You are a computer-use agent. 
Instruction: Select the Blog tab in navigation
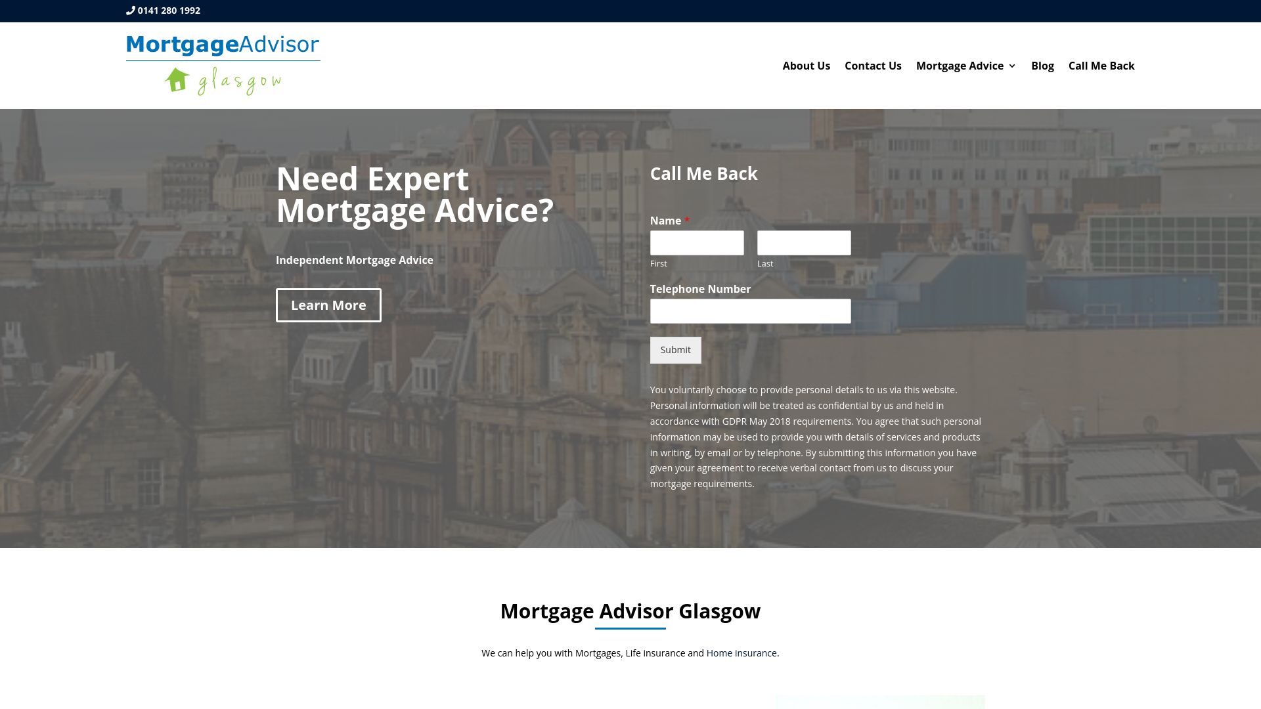[1042, 65]
